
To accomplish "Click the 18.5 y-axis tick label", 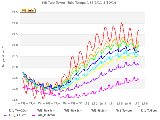I will point(15,100).
